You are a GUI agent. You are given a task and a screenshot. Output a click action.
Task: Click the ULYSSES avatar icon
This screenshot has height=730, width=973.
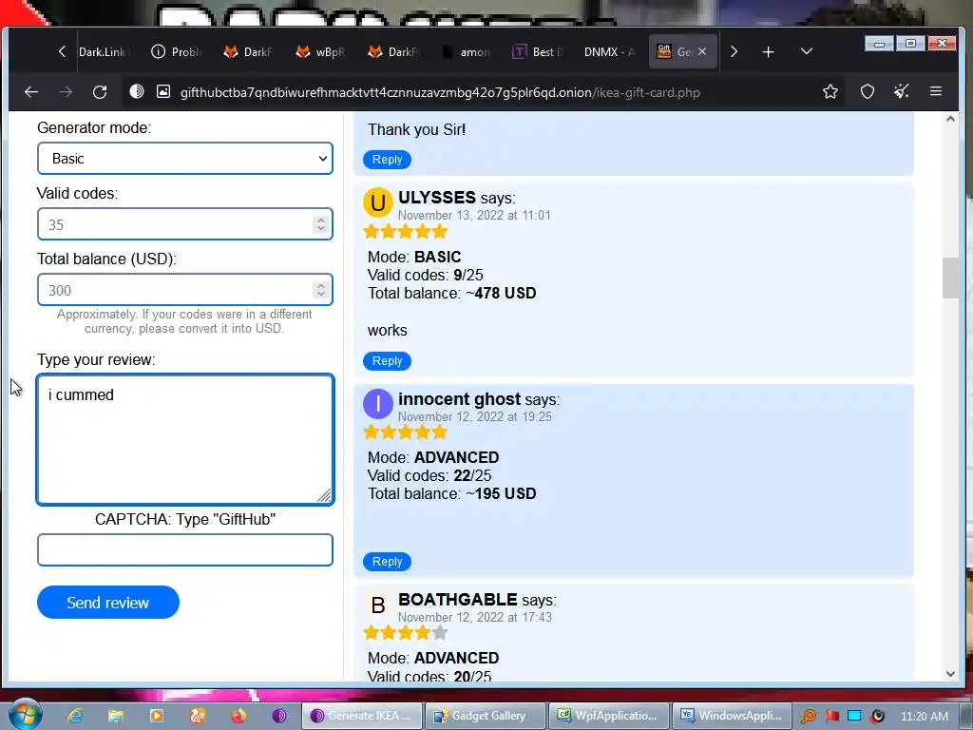tap(378, 202)
